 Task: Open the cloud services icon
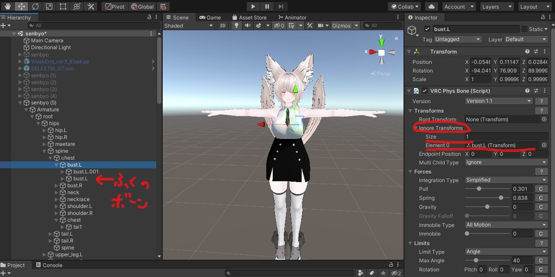pos(431,7)
